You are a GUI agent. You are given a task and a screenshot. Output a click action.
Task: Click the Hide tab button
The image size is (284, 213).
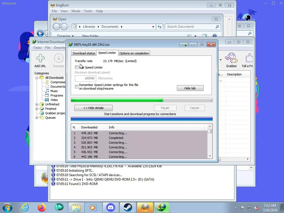[x=190, y=88]
